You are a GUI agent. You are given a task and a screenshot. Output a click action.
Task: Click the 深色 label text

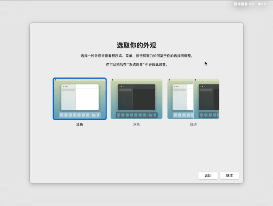(136, 124)
